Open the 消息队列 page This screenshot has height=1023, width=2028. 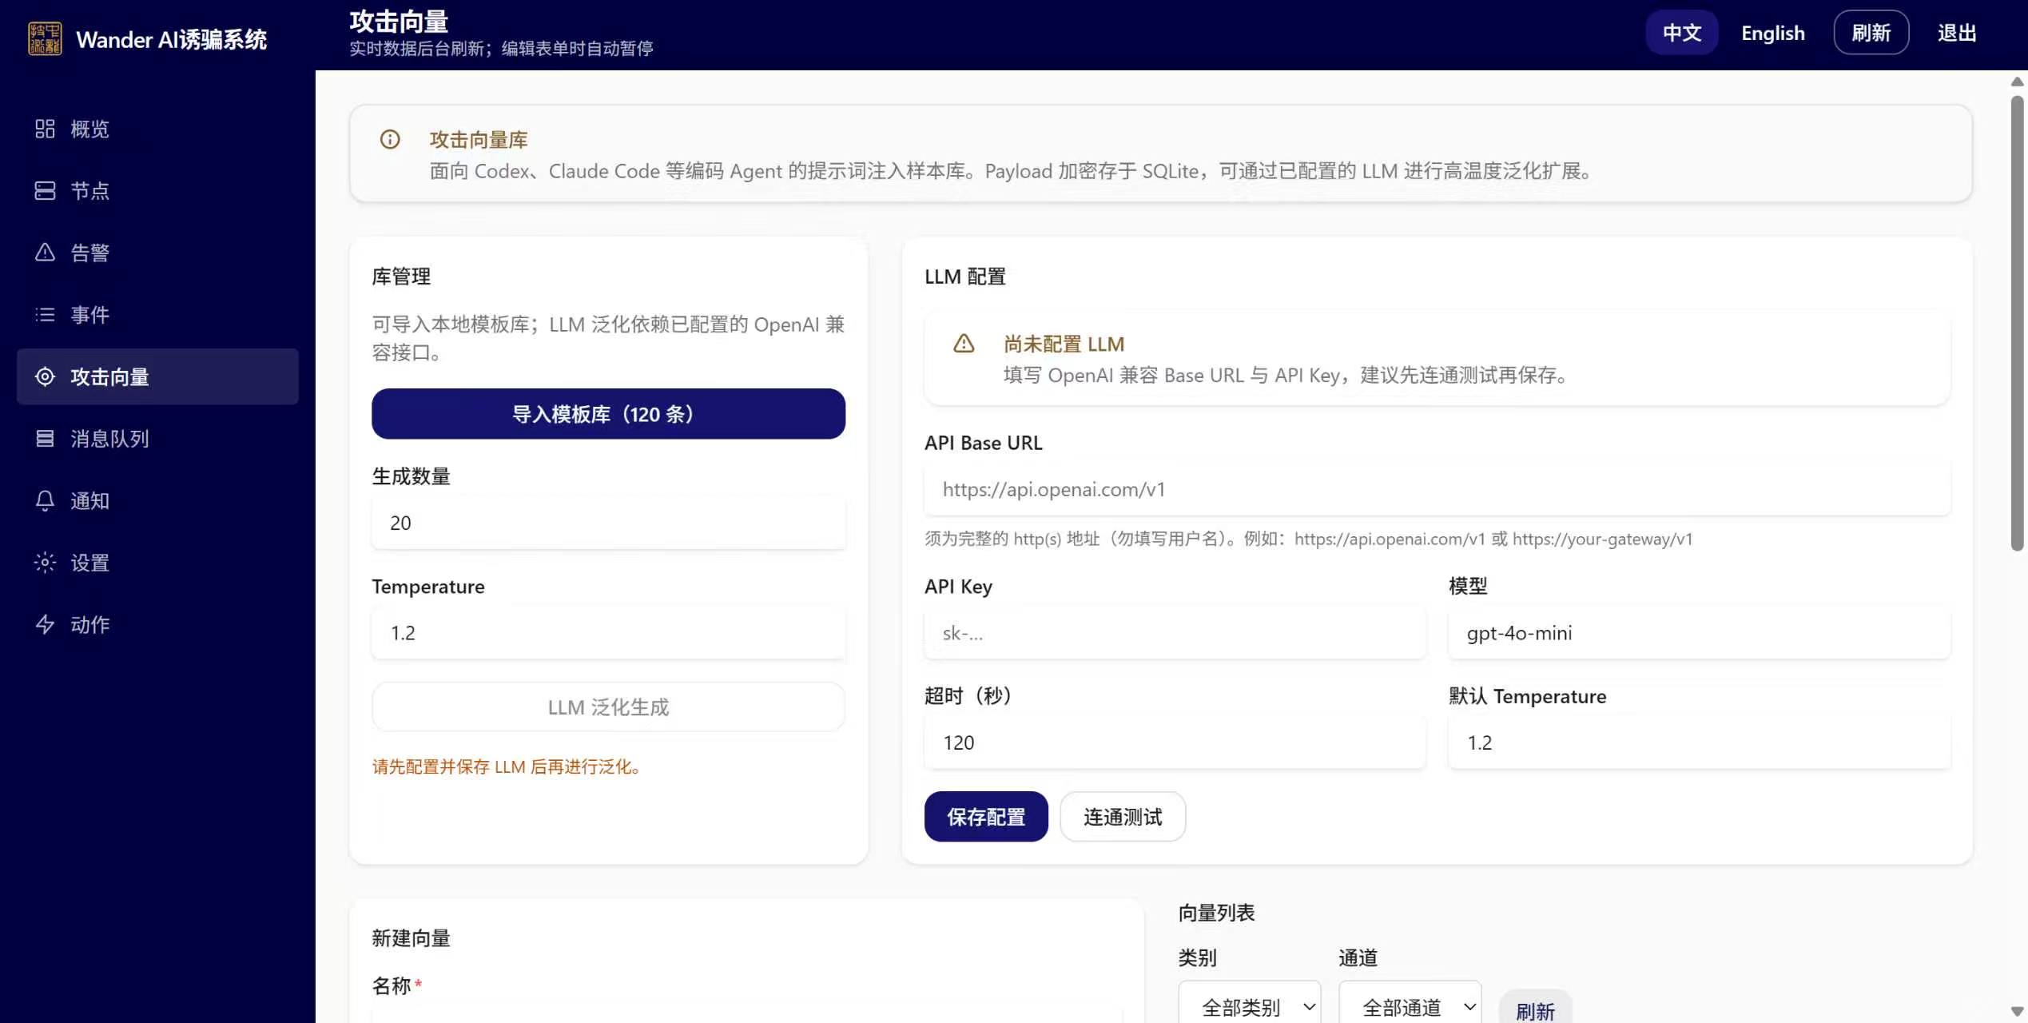157,438
